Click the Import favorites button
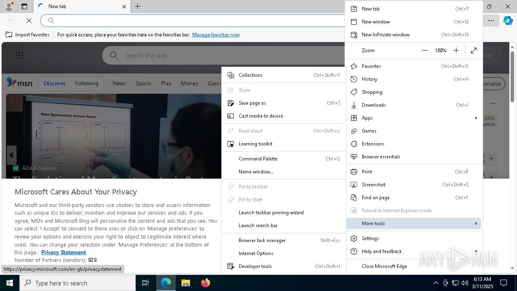Viewport: 517px width, 291px height. click(27, 35)
